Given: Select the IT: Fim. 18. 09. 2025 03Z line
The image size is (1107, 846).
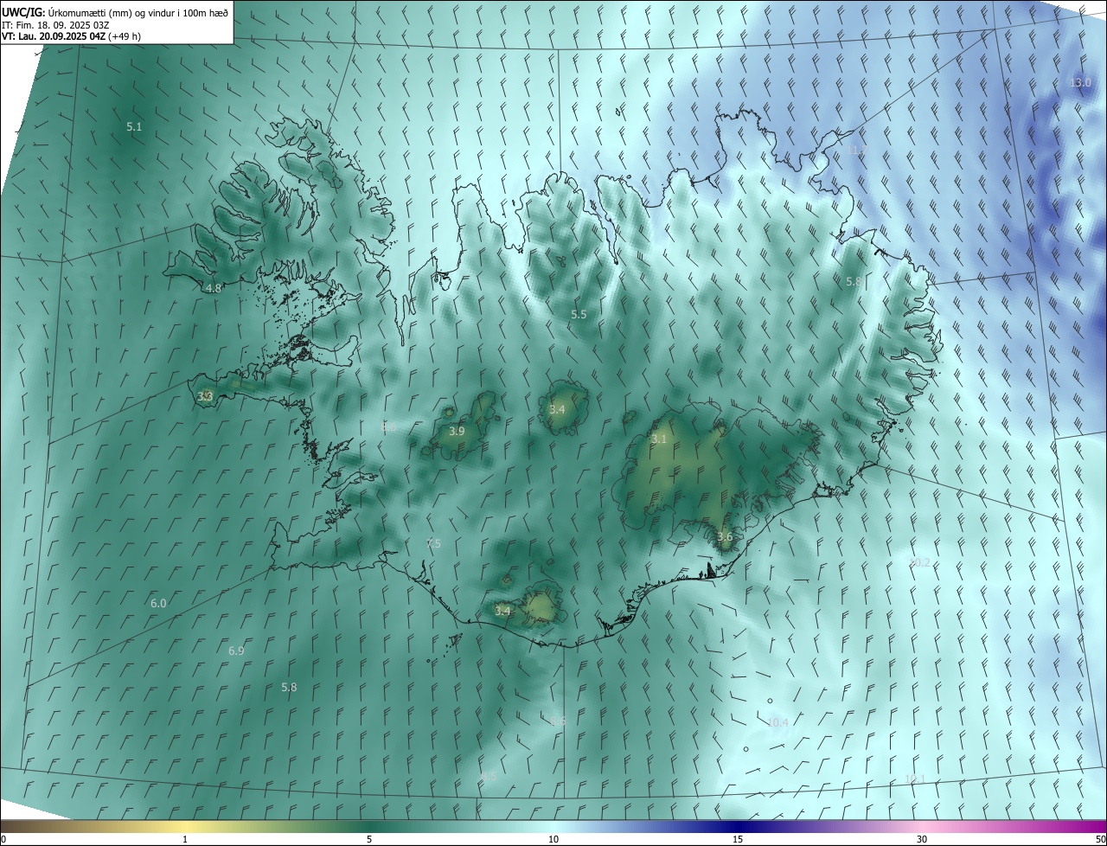Looking at the screenshot, I should [x=56, y=24].
